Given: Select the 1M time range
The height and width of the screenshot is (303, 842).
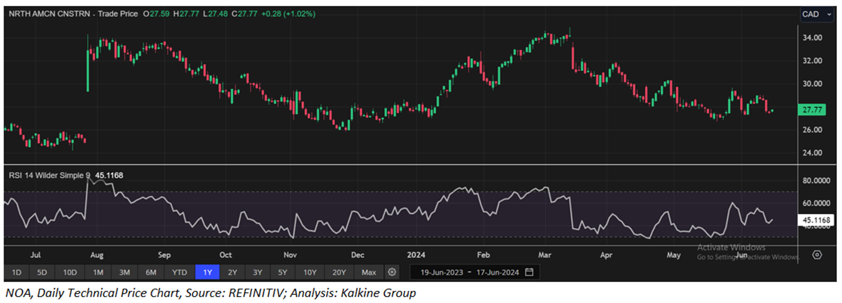Looking at the screenshot, I should 97,272.
